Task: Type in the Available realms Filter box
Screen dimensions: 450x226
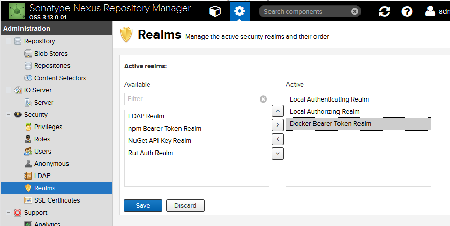Action: click(192, 99)
